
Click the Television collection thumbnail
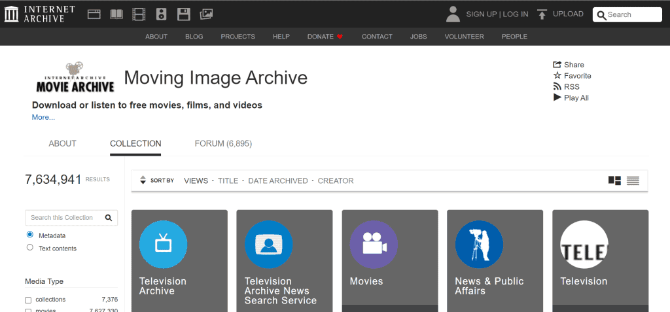pyautogui.click(x=584, y=245)
